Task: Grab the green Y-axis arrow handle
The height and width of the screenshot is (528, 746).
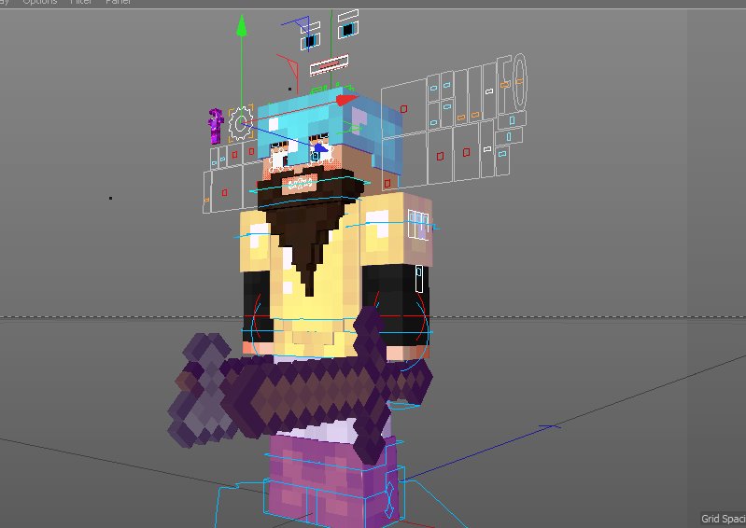Action: pyautogui.click(x=242, y=25)
